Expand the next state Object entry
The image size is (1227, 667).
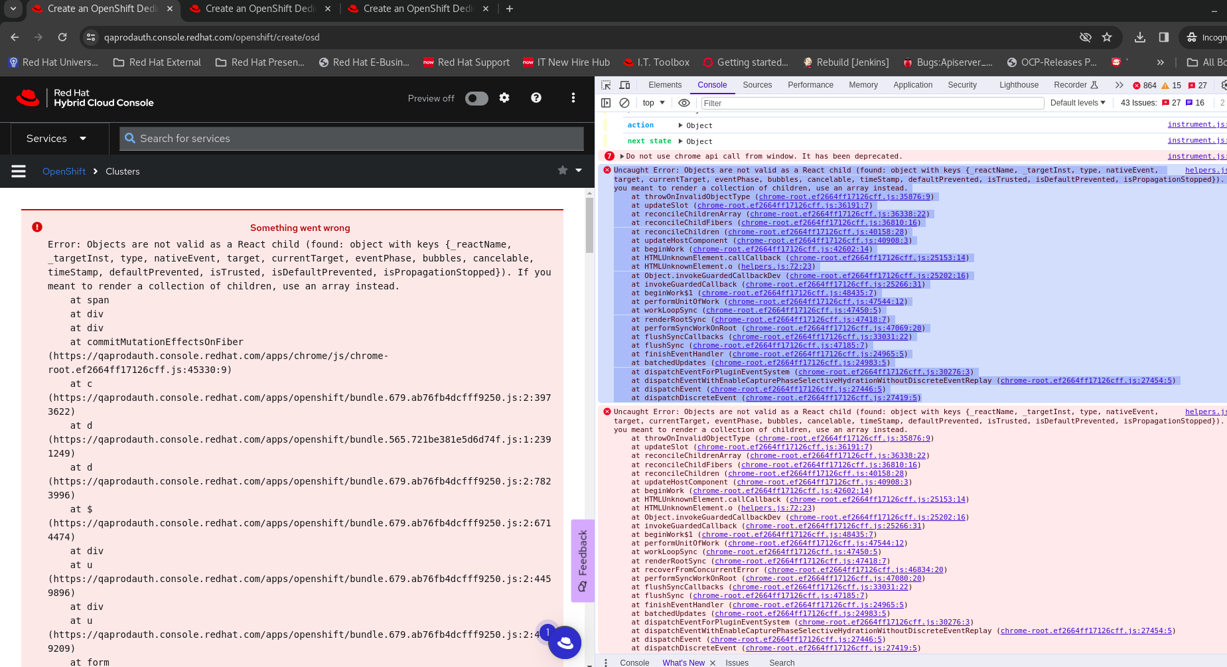pos(681,141)
